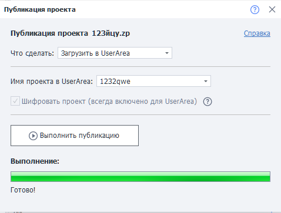Open the Справка link
Viewport: 281px width, 213px height.
click(257, 33)
